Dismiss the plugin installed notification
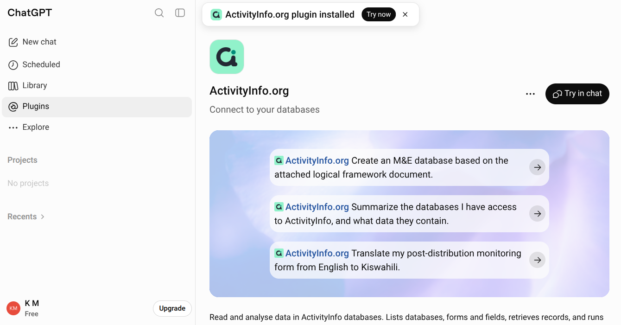Image resolution: width=621 pixels, height=325 pixels. tap(405, 14)
